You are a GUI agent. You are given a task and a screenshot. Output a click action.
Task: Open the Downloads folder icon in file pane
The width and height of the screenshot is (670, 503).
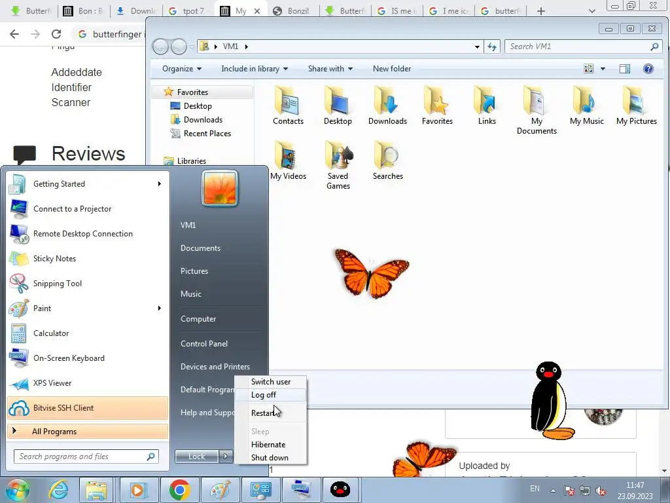pos(387,105)
